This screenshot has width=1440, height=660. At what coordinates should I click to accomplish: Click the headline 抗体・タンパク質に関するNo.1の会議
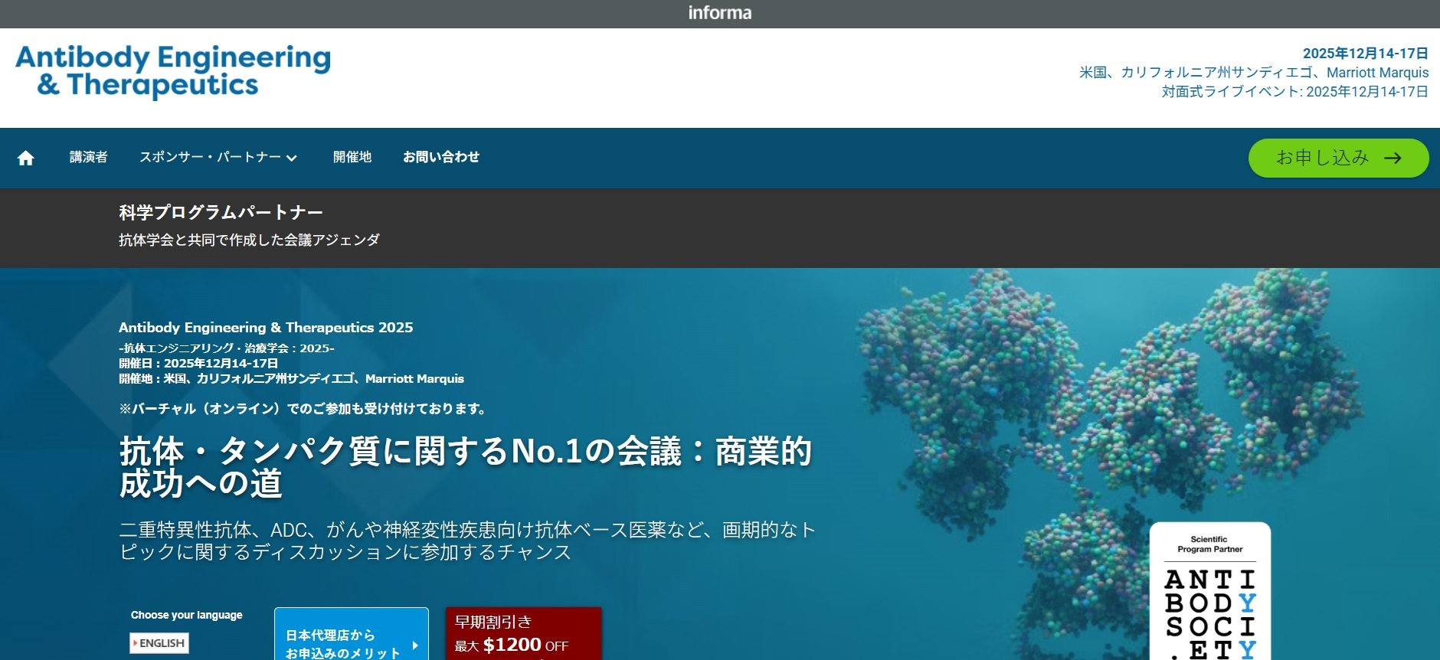click(466, 467)
